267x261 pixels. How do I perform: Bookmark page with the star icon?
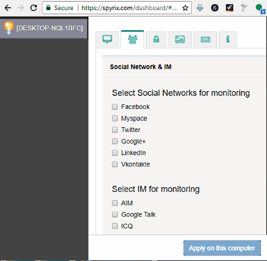click(185, 8)
